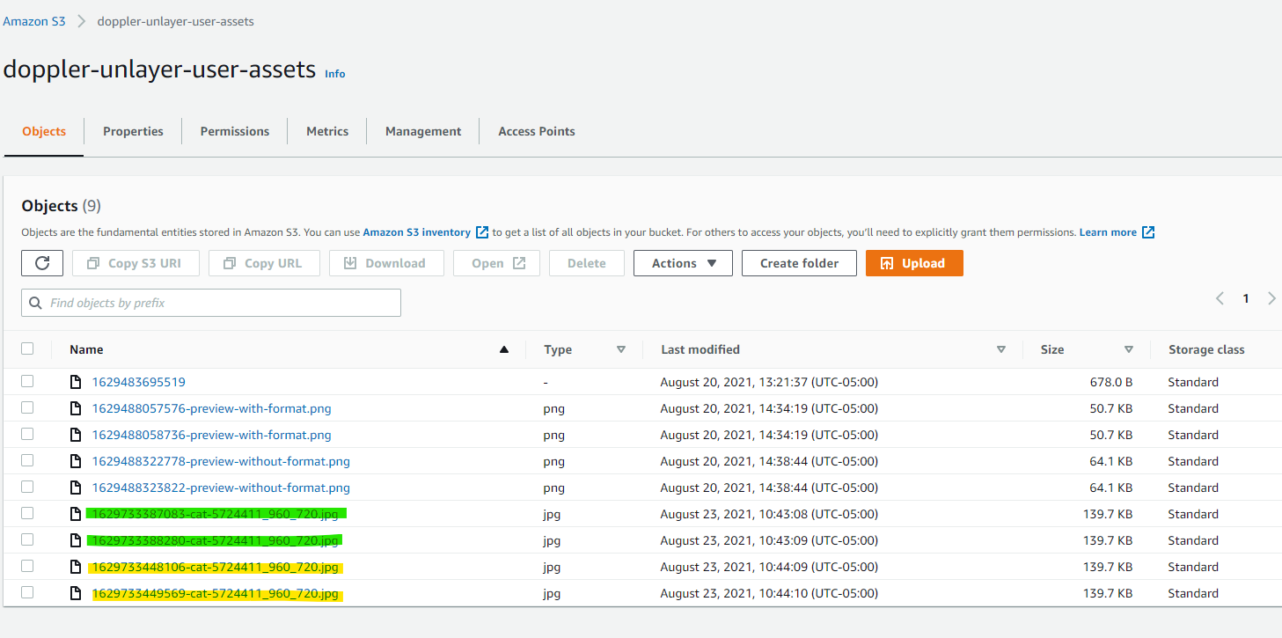Click file icon of 1629488323822-preview-without-format.png
The image size is (1282, 638).
tap(76, 488)
